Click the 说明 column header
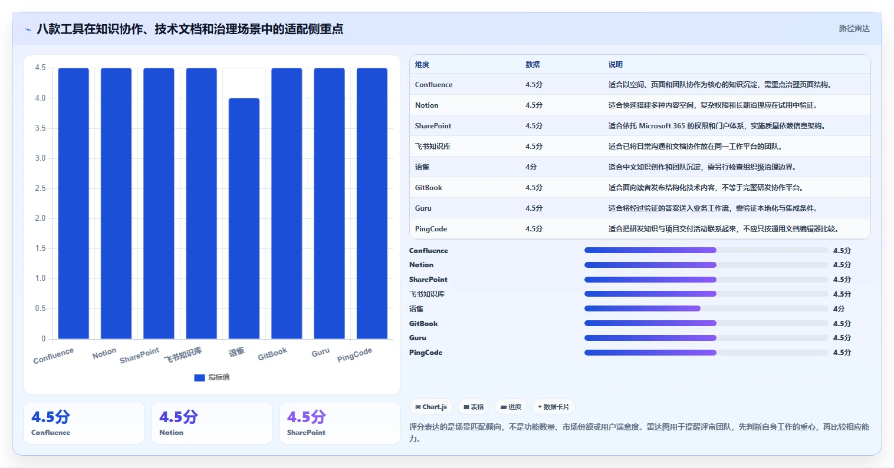This screenshot has height=468, width=894. [616, 65]
